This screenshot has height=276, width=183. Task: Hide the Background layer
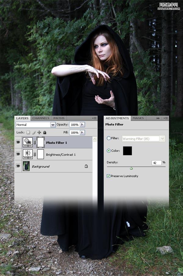[x=18, y=166]
